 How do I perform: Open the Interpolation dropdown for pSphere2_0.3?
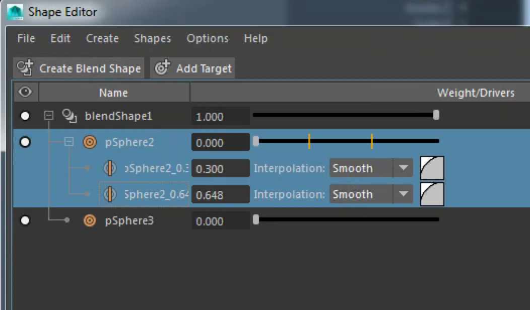pyautogui.click(x=370, y=168)
